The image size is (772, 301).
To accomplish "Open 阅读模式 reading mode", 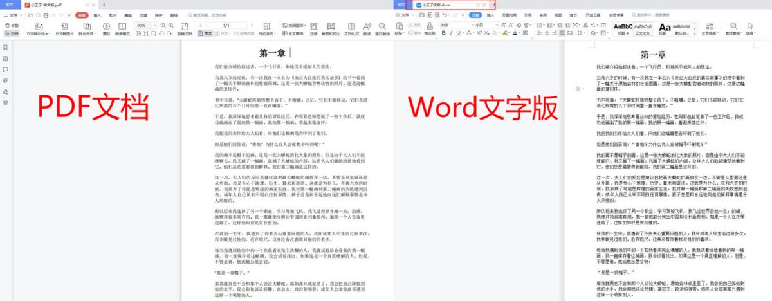I will pyautogui.click(x=123, y=28).
